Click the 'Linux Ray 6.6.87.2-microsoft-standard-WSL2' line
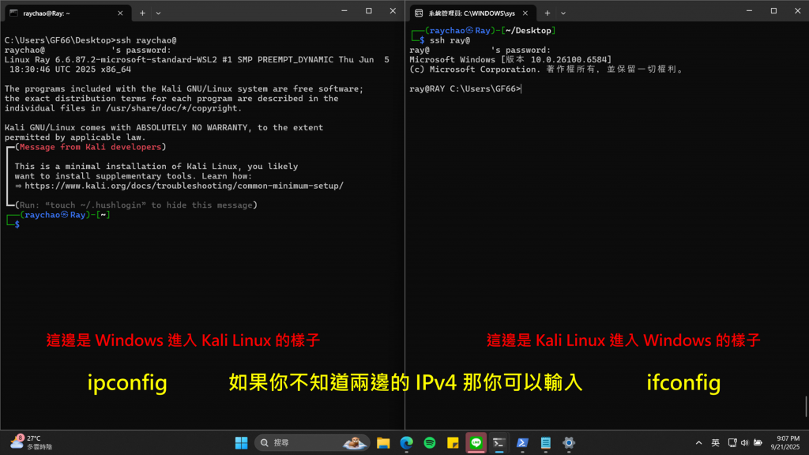This screenshot has height=455, width=809. [197, 60]
